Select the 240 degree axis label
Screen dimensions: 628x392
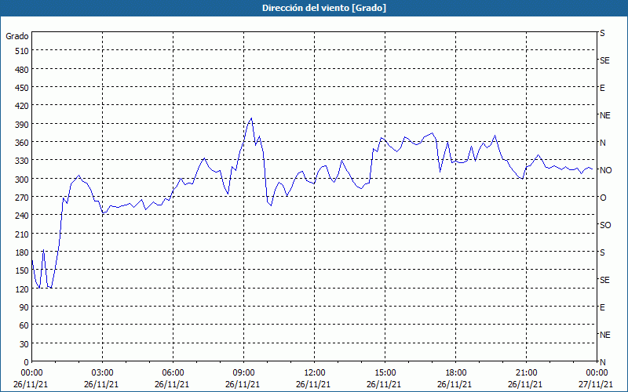pos(22,216)
